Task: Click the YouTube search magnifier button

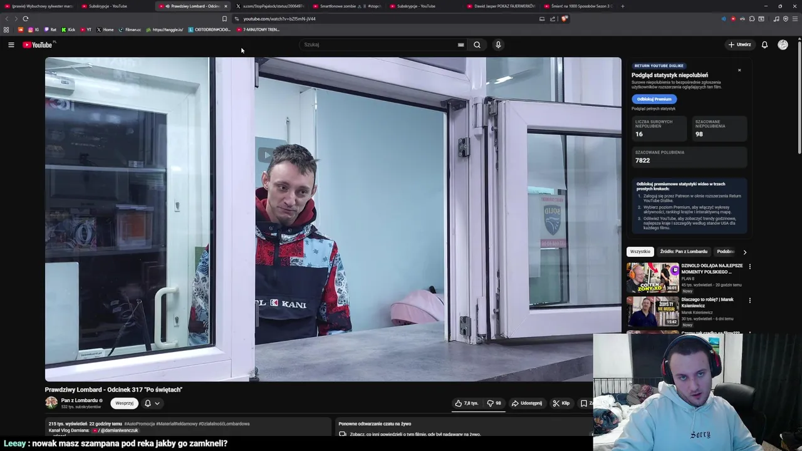Action: pos(477,44)
